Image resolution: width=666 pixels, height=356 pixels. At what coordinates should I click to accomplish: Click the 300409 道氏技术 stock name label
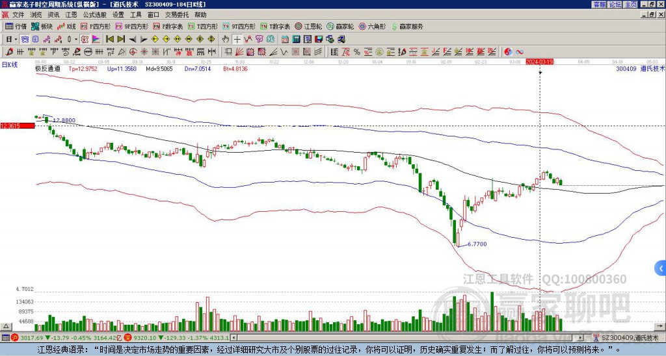(640, 68)
